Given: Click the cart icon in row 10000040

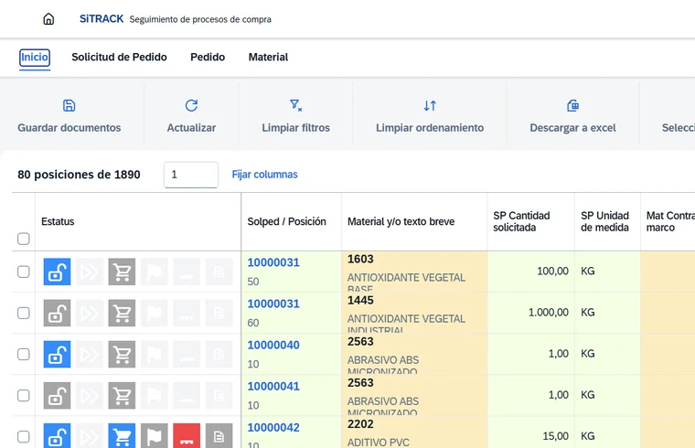Looking at the screenshot, I should point(122,354).
